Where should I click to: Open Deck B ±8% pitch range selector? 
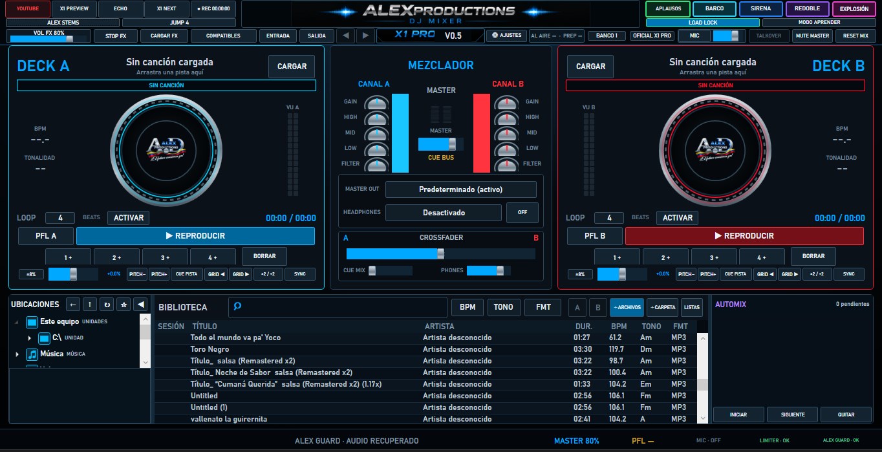(x=580, y=274)
